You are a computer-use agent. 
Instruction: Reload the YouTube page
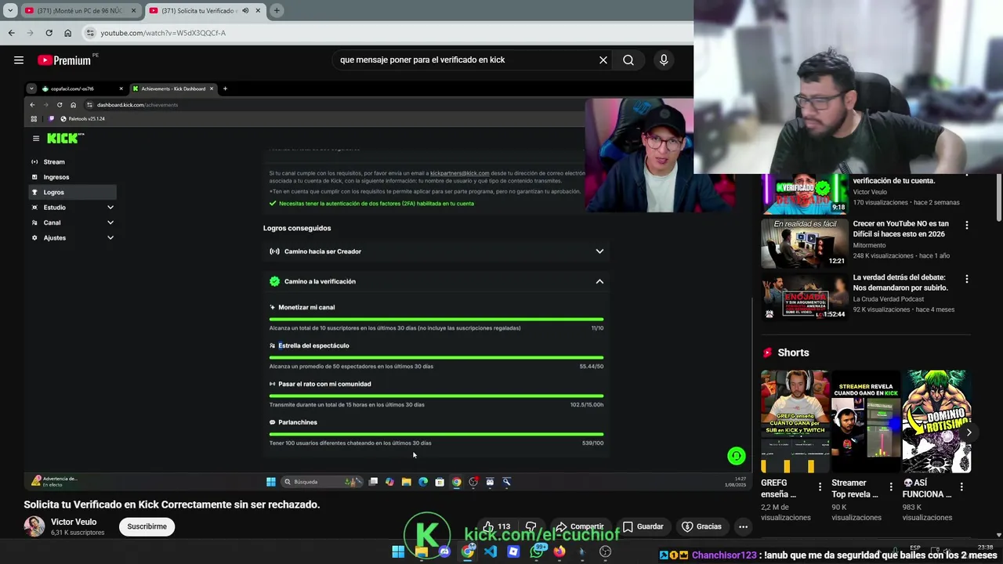[x=49, y=33]
